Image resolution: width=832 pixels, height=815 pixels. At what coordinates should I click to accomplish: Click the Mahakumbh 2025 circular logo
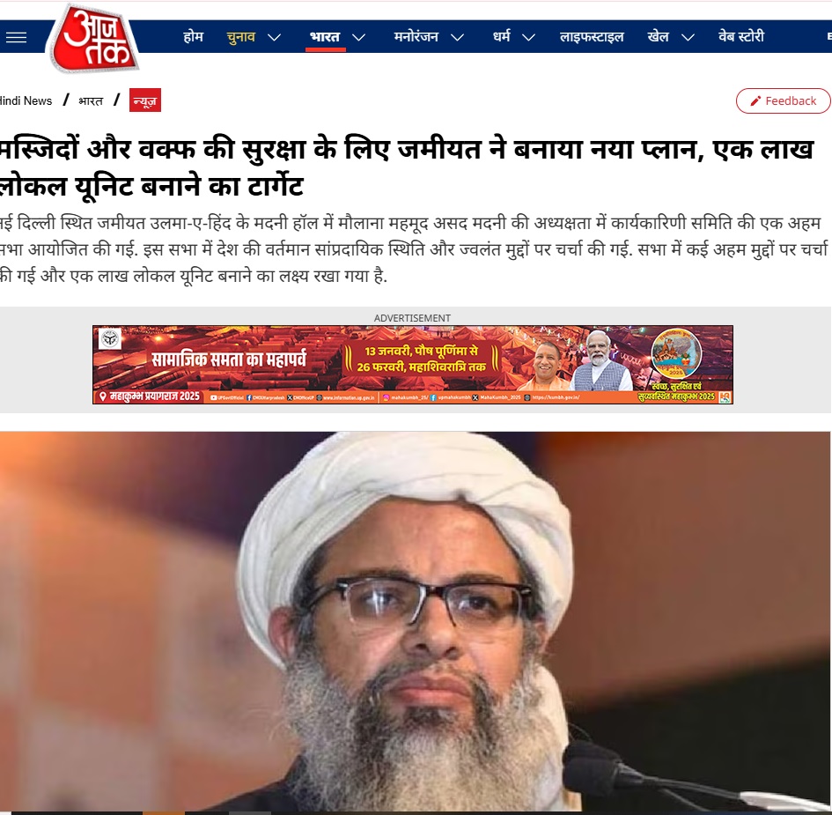coord(676,353)
